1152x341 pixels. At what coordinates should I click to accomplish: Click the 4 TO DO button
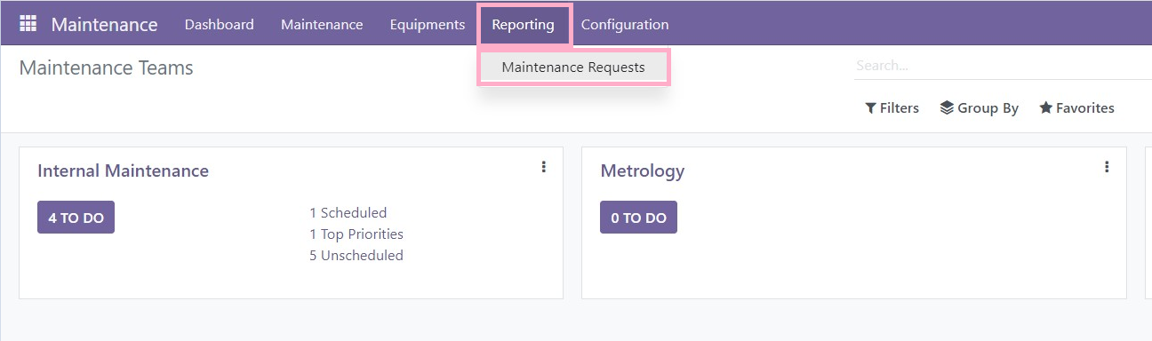(x=76, y=218)
